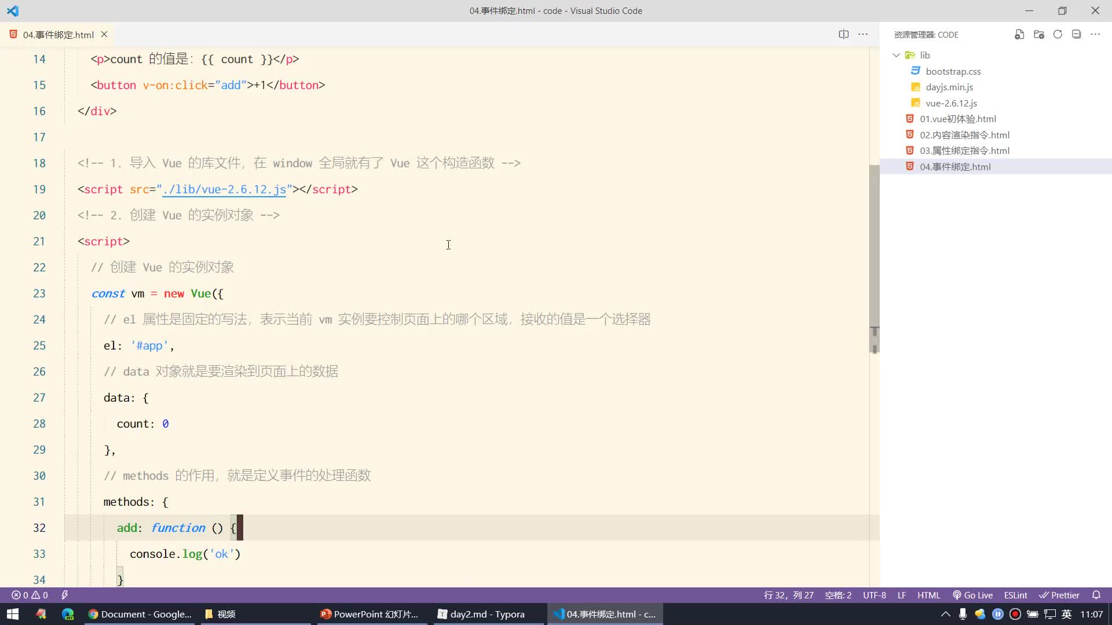The height and width of the screenshot is (625, 1112).
Task: Refresh the explorer file list
Action: tap(1058, 34)
